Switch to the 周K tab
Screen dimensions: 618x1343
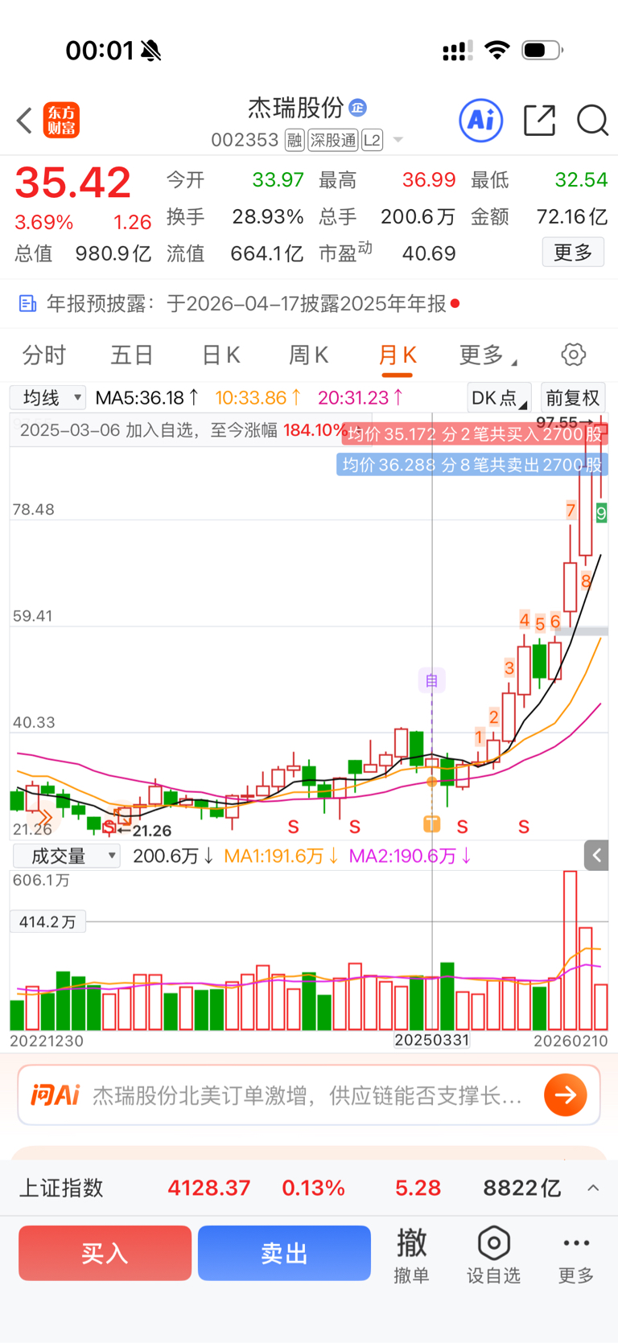[x=308, y=355]
